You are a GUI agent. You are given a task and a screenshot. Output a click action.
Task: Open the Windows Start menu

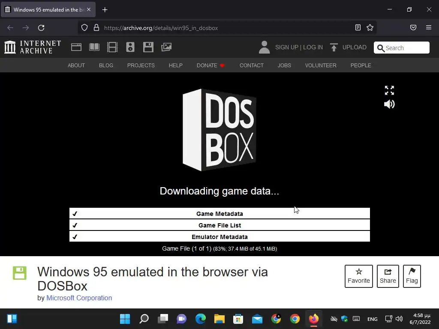pos(125,319)
